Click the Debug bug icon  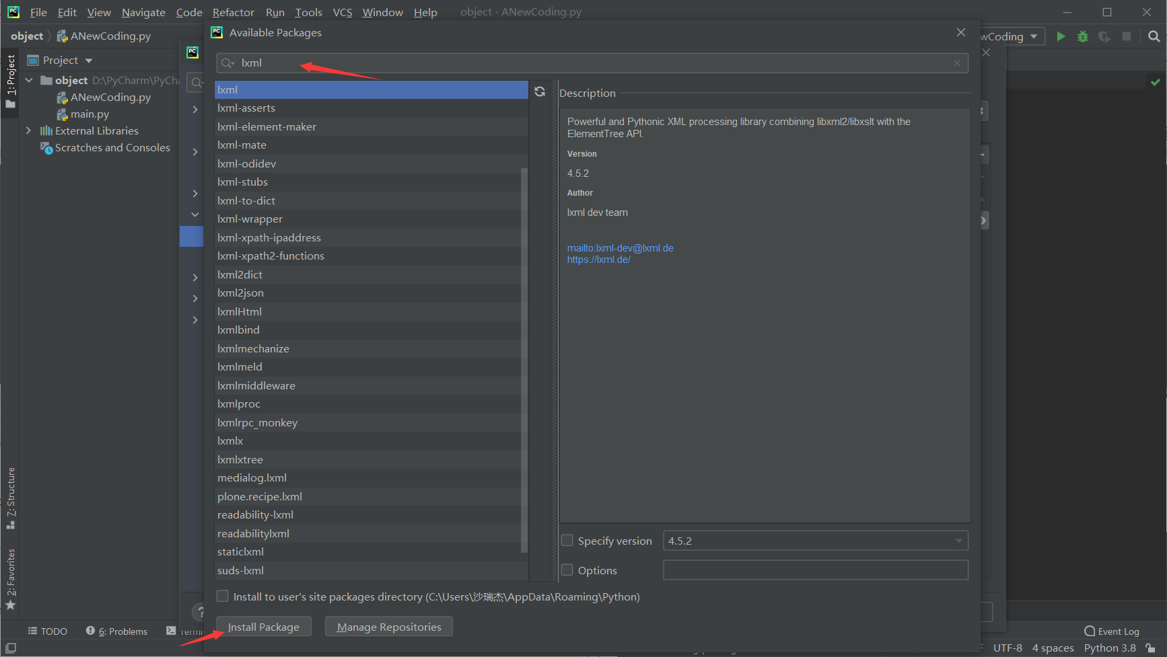tap(1083, 36)
